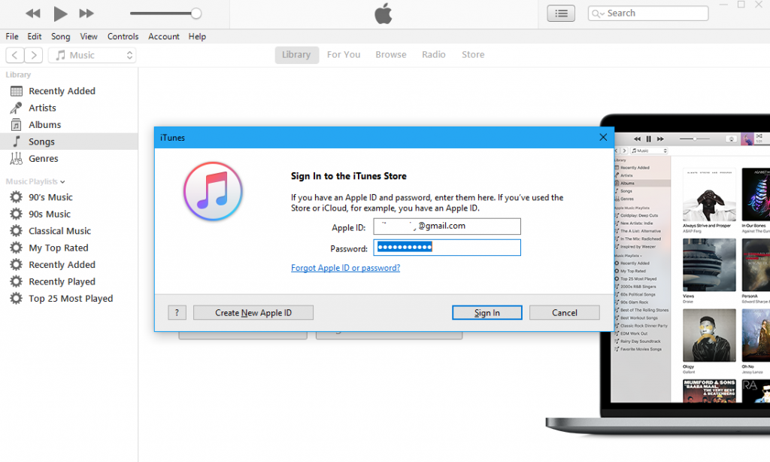The width and height of the screenshot is (770, 462).
Task: Click the Search field
Action: (647, 14)
